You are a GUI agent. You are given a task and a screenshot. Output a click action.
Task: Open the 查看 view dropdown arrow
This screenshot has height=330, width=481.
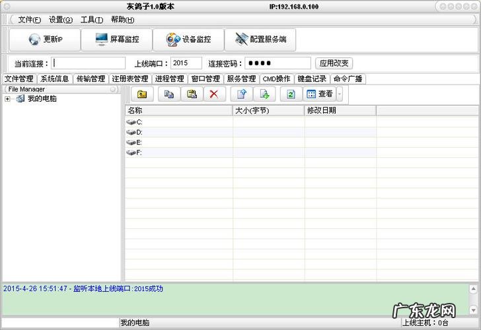(340, 94)
